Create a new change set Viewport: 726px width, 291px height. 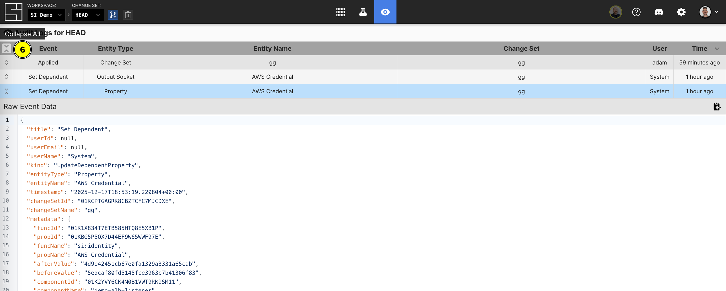[113, 15]
